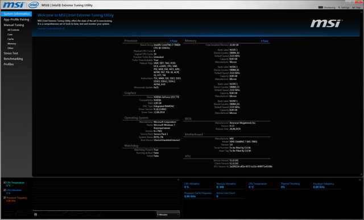Click the 'DIMM_A1' device locator value
Viewport: 364px width, 220px height.
point(234,53)
